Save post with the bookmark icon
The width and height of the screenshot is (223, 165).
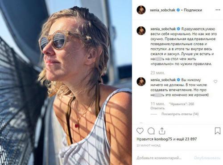[218, 131]
